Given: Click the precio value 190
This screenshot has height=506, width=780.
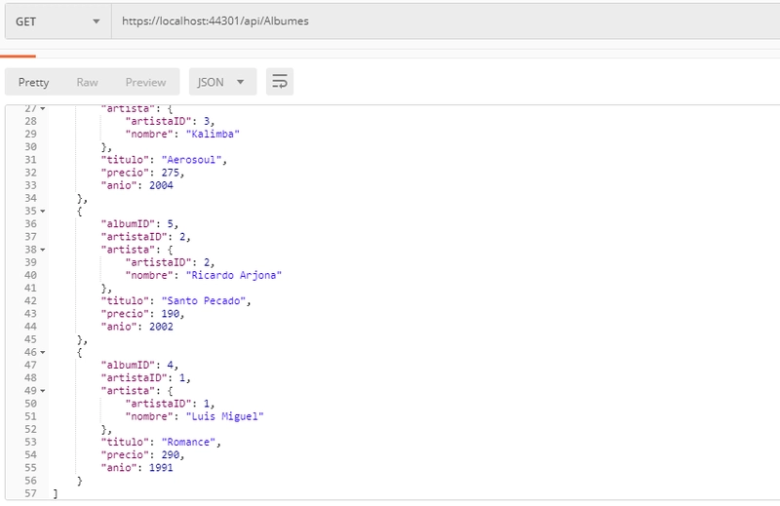Looking at the screenshot, I should click(170, 314).
